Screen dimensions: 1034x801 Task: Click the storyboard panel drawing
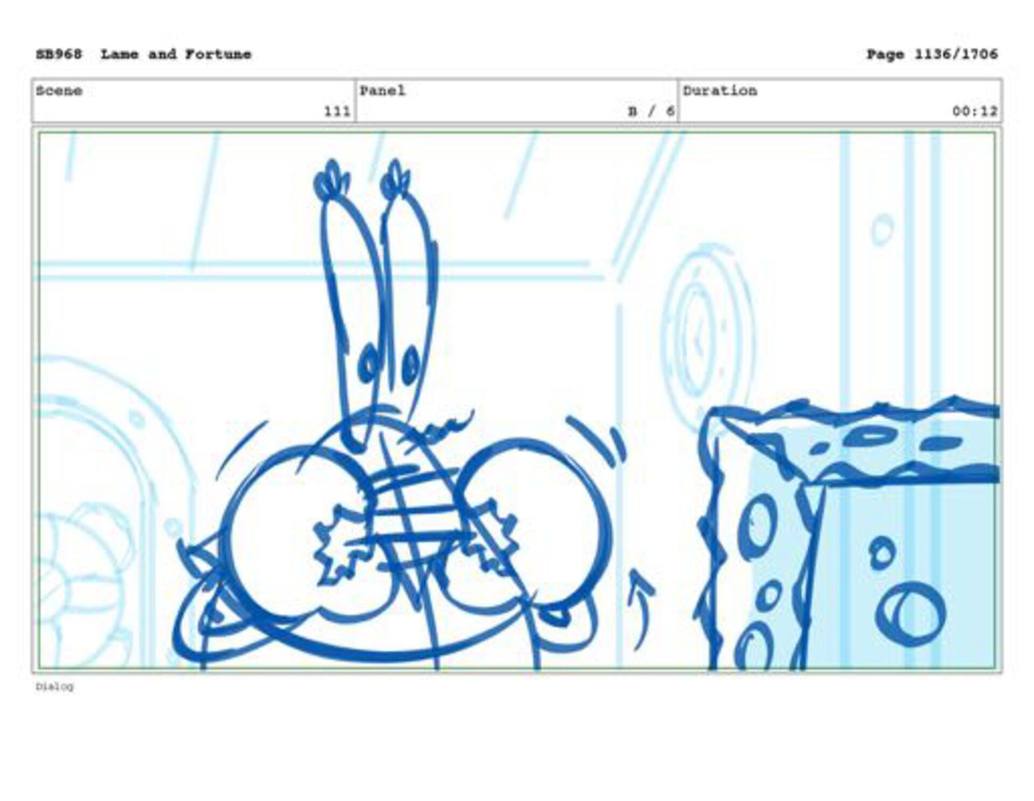517,400
